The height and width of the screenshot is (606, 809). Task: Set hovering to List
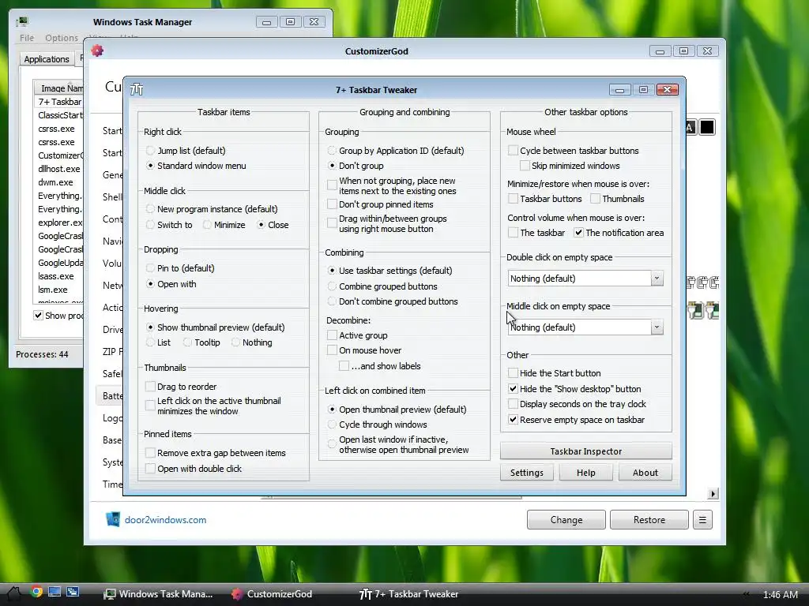coord(158,342)
